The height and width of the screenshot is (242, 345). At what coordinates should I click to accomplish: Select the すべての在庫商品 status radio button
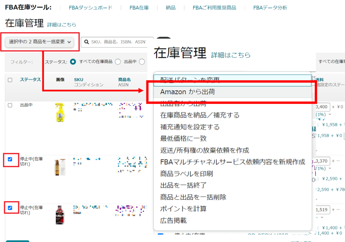pos(73,62)
